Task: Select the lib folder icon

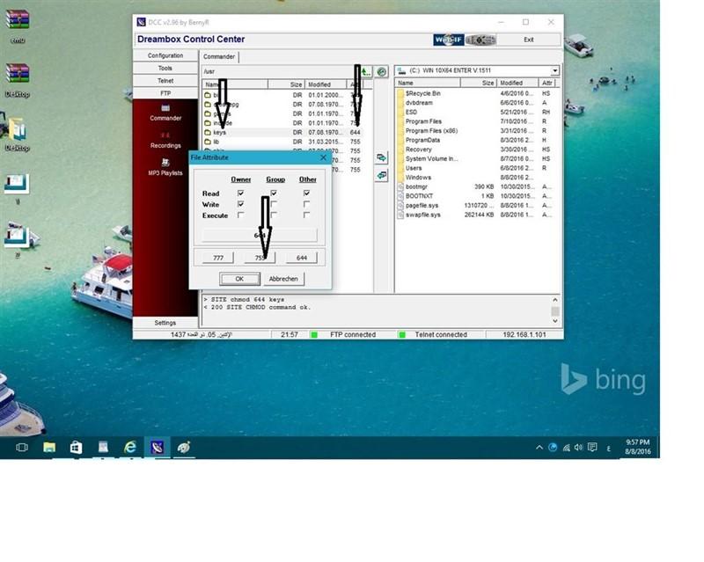Action: tap(208, 142)
